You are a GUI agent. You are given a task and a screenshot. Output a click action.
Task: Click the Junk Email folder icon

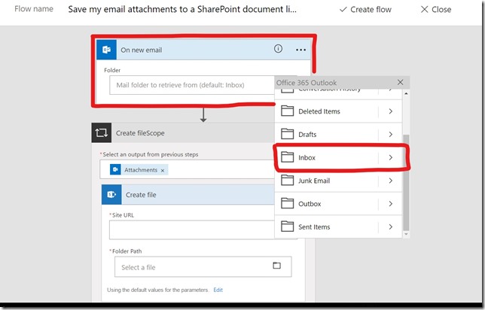point(288,180)
